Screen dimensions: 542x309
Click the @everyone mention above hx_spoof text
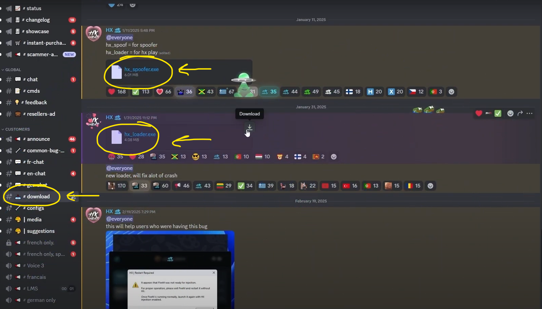[x=119, y=38]
